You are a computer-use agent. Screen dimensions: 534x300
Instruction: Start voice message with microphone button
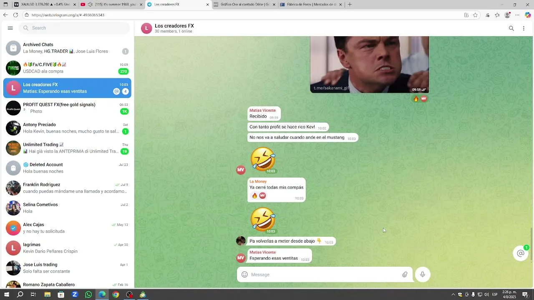tap(423, 274)
